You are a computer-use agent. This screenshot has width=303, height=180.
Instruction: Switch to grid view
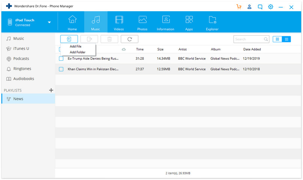click(x=277, y=39)
